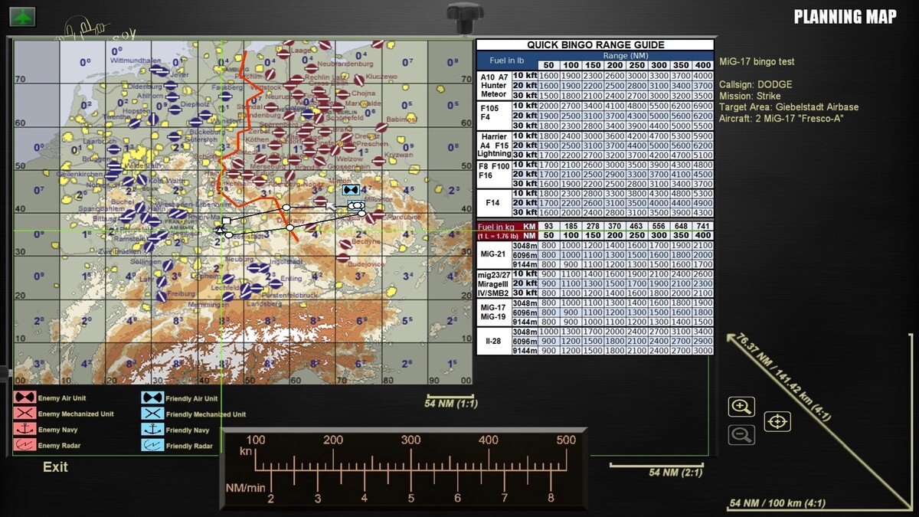Click the 300 mark on the kn ruler
Screen dimensions: 919x517
pos(410,440)
